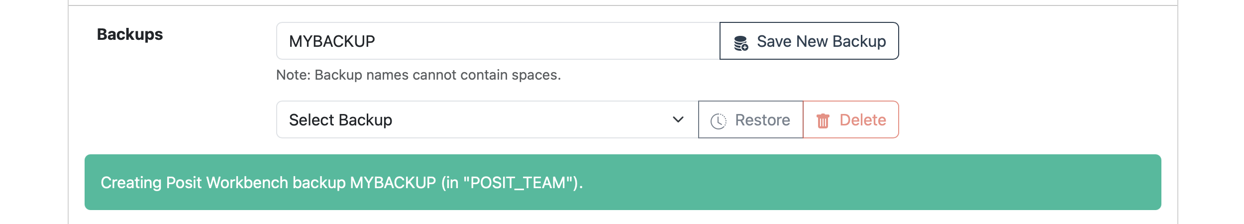Screen dimensions: 1244x224
Task: Click the "Delete" label in red
Action: point(862,120)
